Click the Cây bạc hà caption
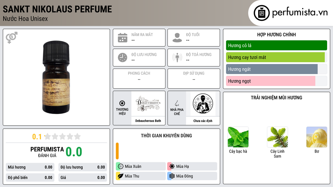 point(238,151)
